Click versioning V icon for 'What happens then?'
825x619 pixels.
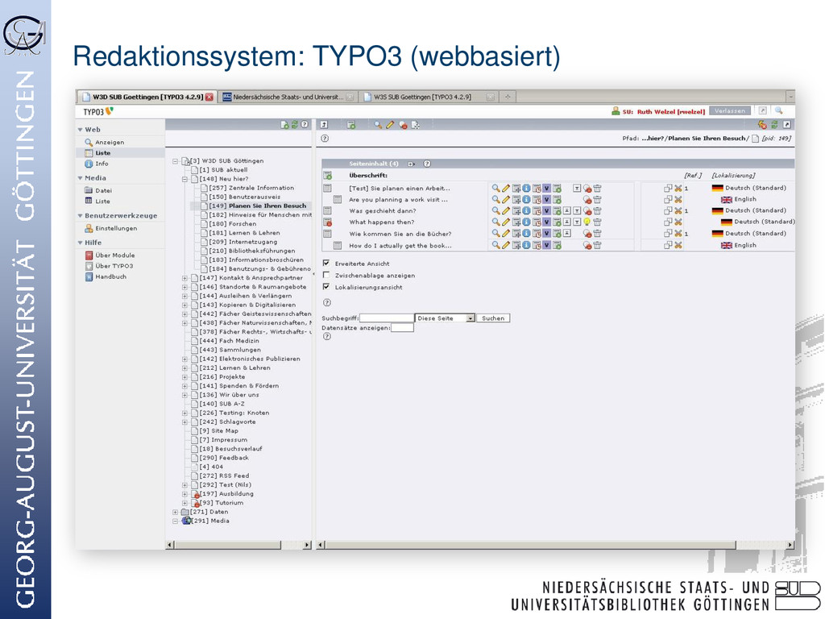pos(547,222)
